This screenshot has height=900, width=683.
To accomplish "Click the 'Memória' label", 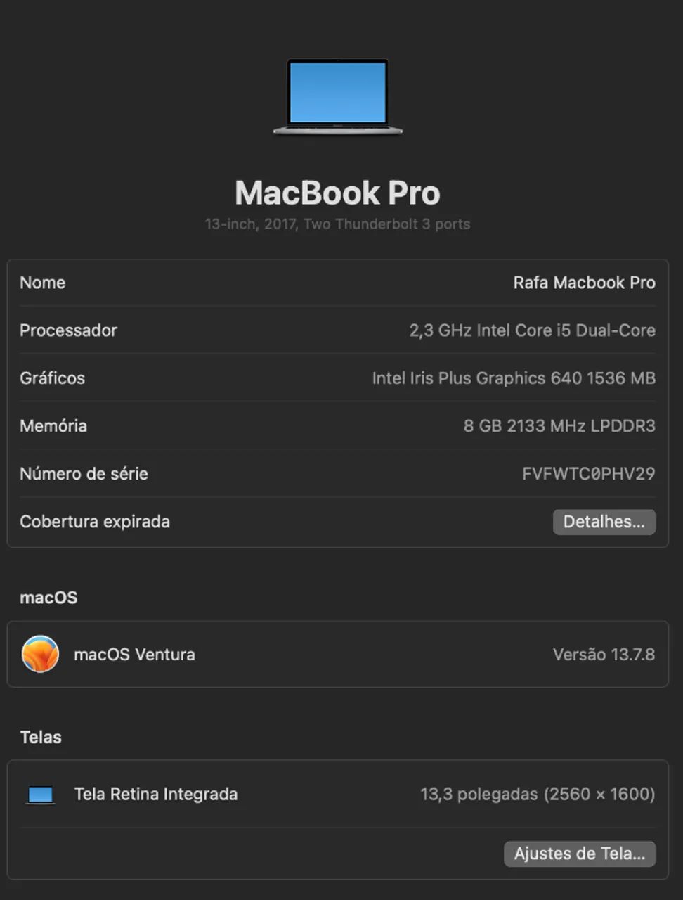I will pyautogui.click(x=53, y=426).
